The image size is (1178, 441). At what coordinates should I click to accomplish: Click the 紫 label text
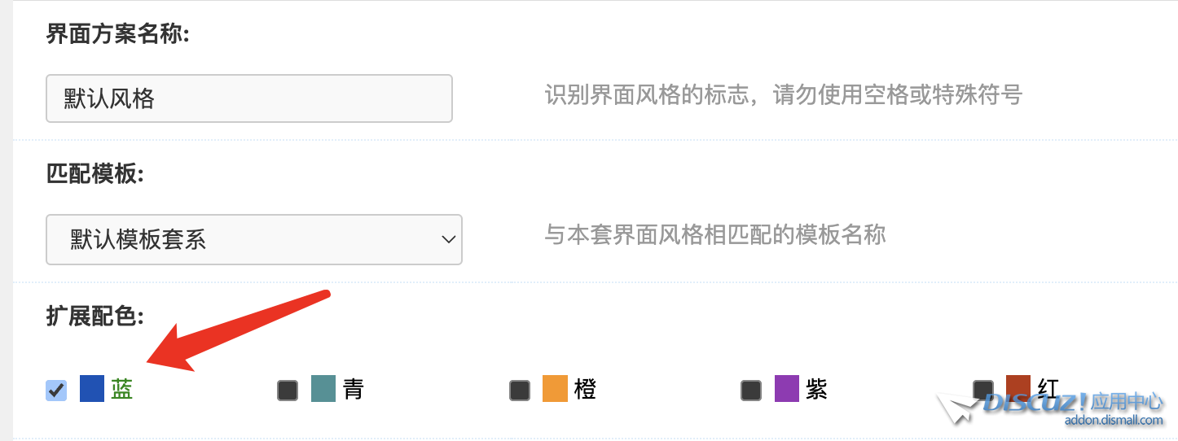click(816, 390)
